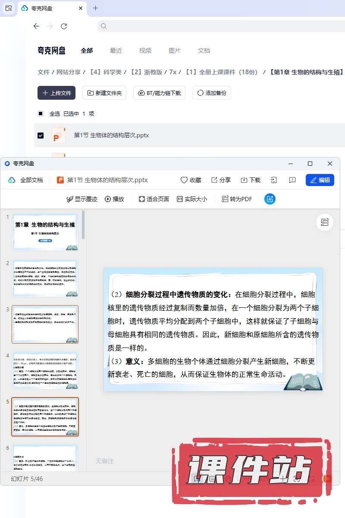The width and height of the screenshot is (345, 518).
Task: Click the screenshot recognition icon above the slide
Action: (x=325, y=222)
